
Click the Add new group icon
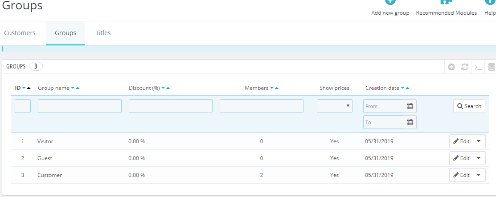tap(390, 1)
